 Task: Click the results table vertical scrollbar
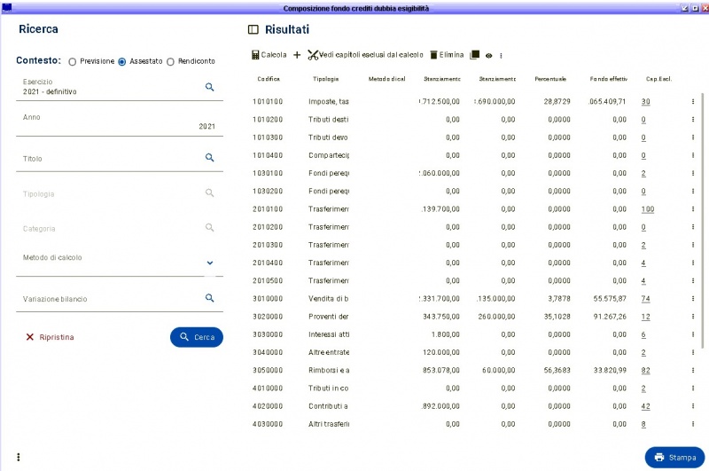(x=702, y=221)
